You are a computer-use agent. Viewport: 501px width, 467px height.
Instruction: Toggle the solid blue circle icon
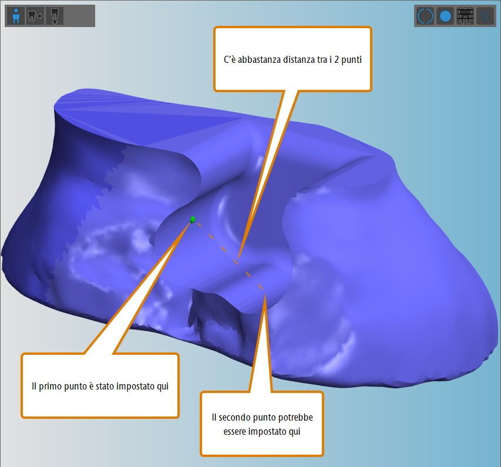[445, 16]
